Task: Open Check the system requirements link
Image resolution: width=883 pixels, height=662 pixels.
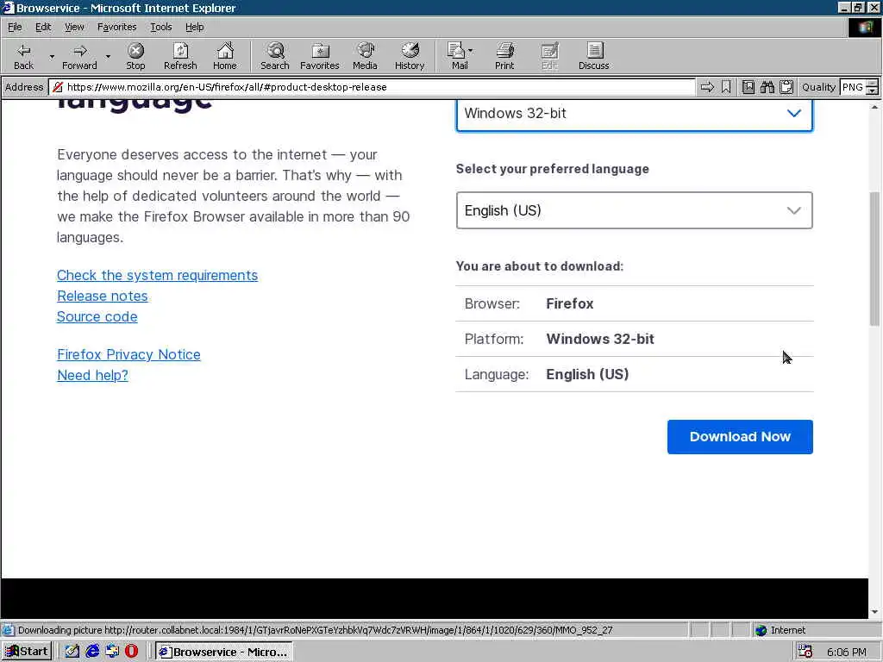Action: click(157, 275)
